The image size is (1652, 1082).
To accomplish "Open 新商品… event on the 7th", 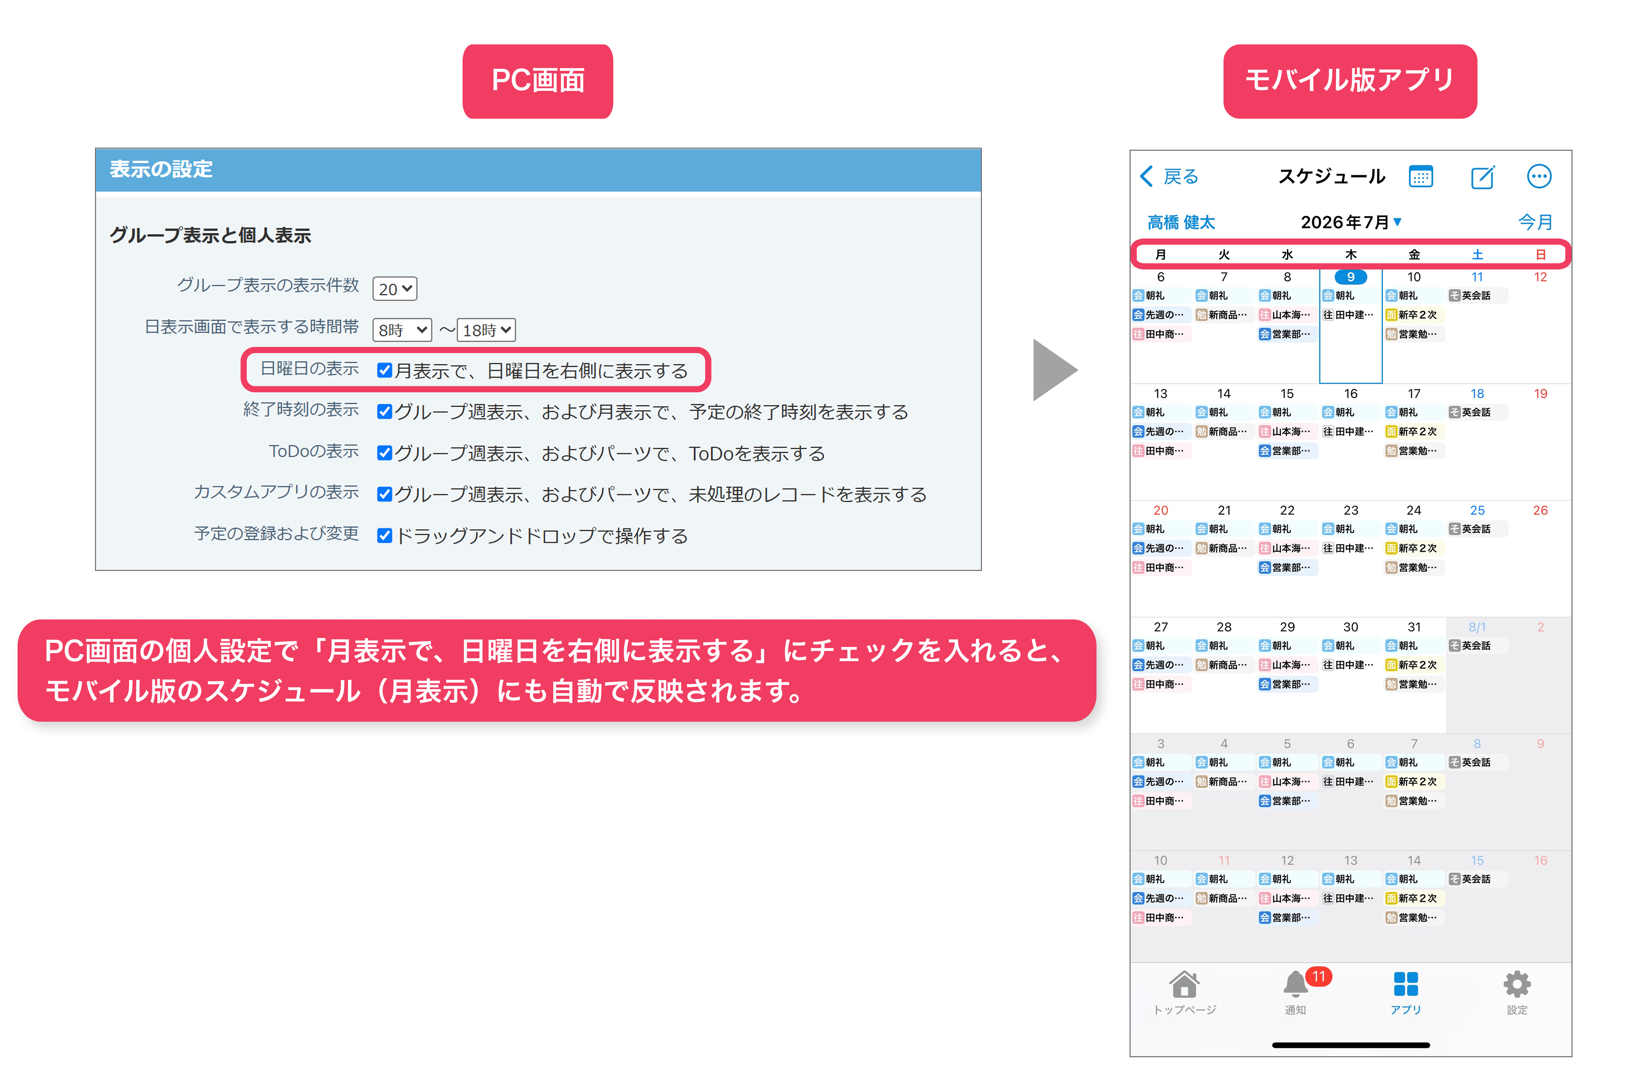I will pos(1224,315).
